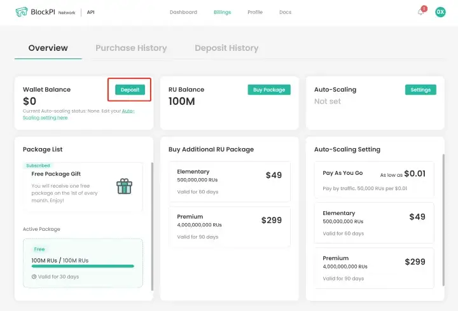The width and height of the screenshot is (458, 311).
Task: Select the Free Package Gift card
Action: coord(83,187)
